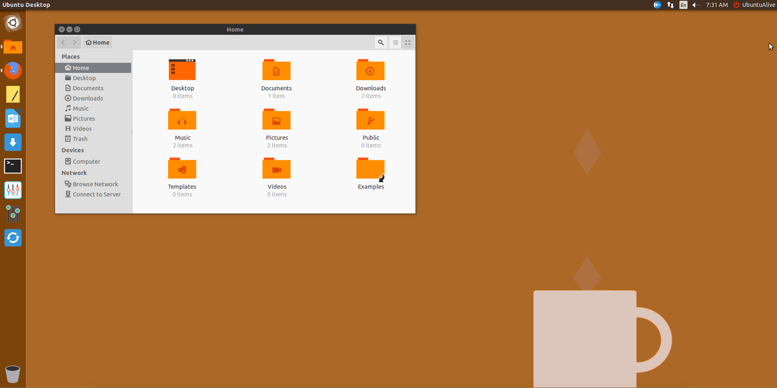Viewport: 777px width, 388px height.
Task: Click the search magnifier icon in toolbar
Action: 381,43
